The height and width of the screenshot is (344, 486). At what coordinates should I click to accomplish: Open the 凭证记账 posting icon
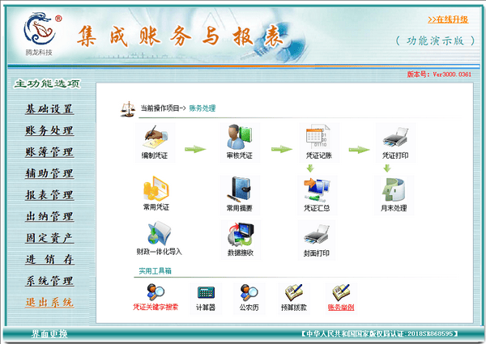(317, 136)
